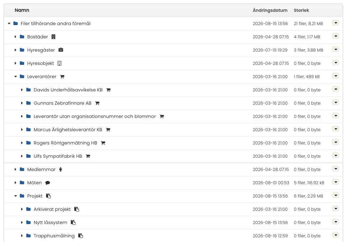
Task: Click the building icon next to Bostäder
Action: click(53, 37)
